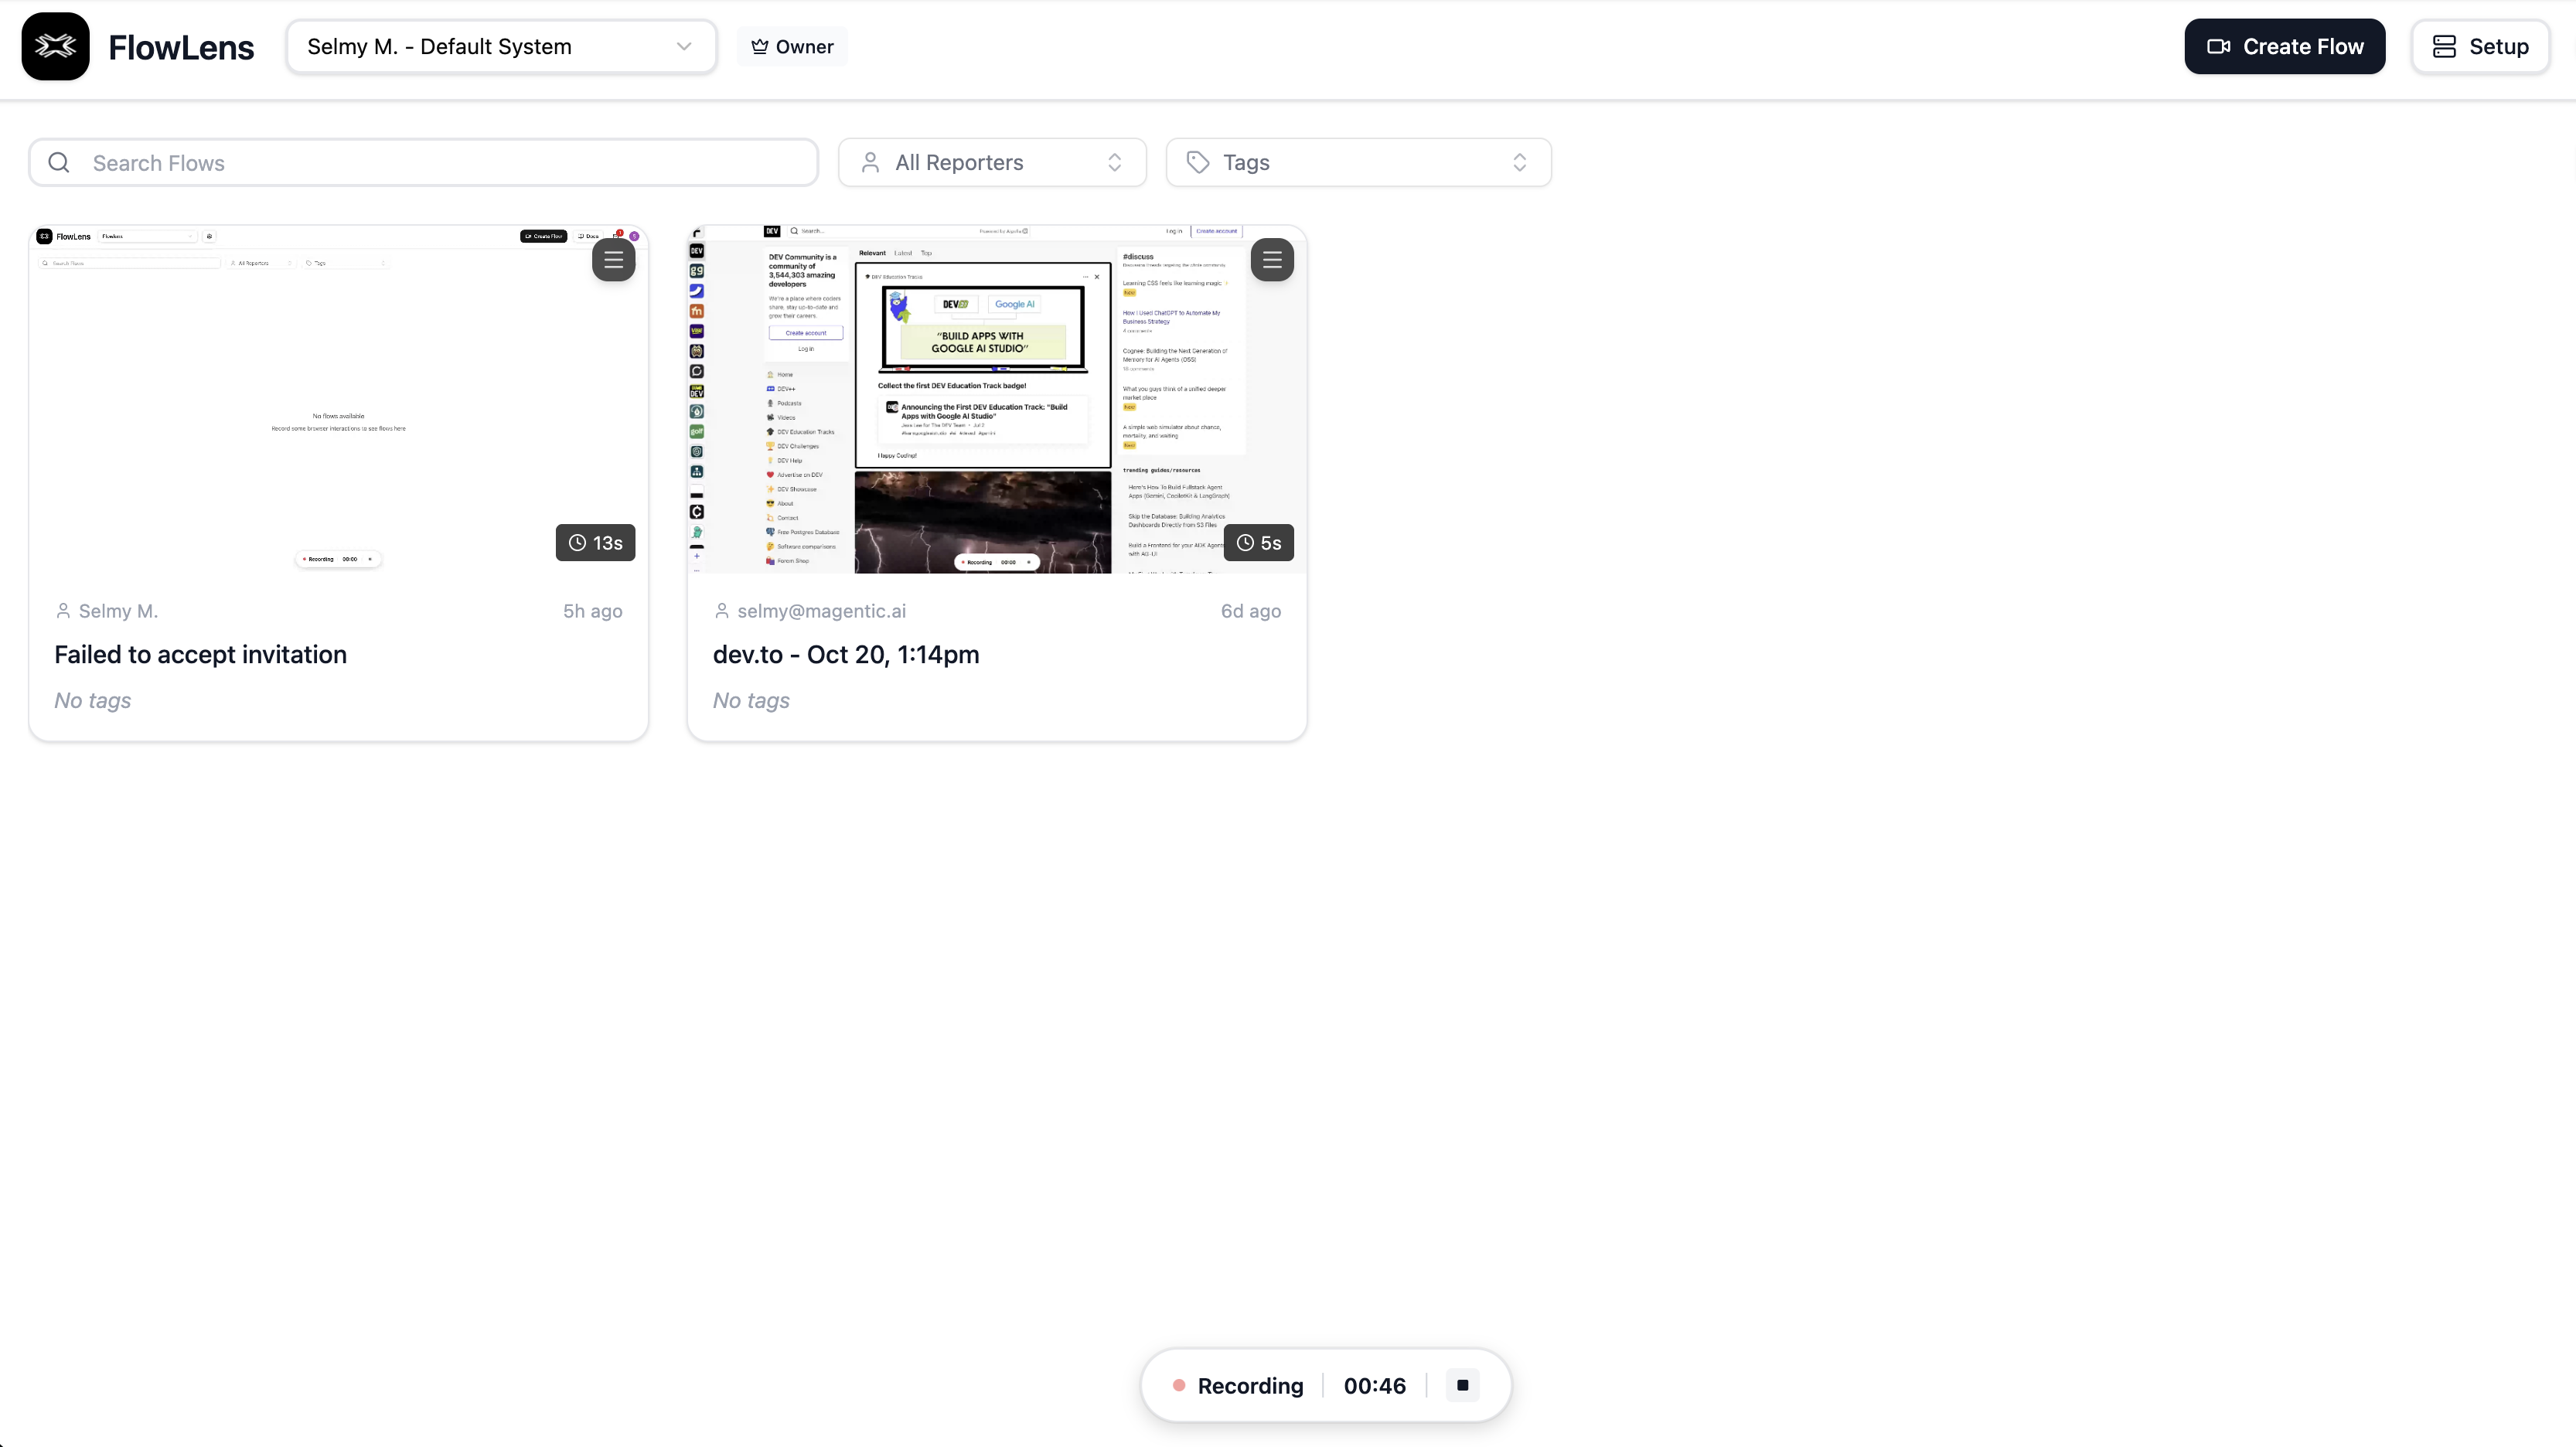Click the red recording indicator dot
Image resolution: width=2576 pixels, height=1447 pixels.
[1179, 1385]
